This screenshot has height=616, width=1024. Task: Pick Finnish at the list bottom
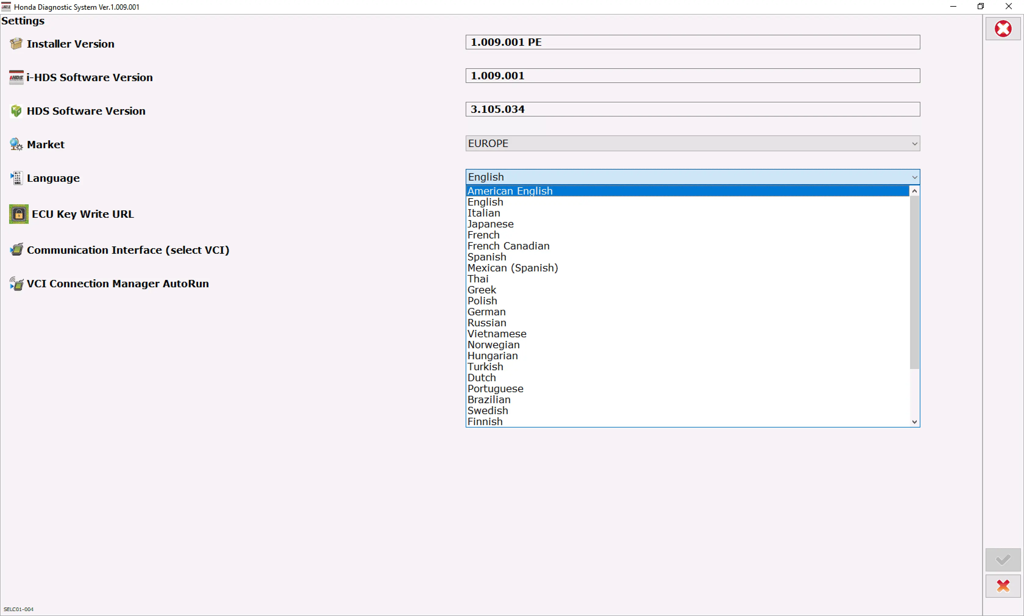[x=688, y=422]
